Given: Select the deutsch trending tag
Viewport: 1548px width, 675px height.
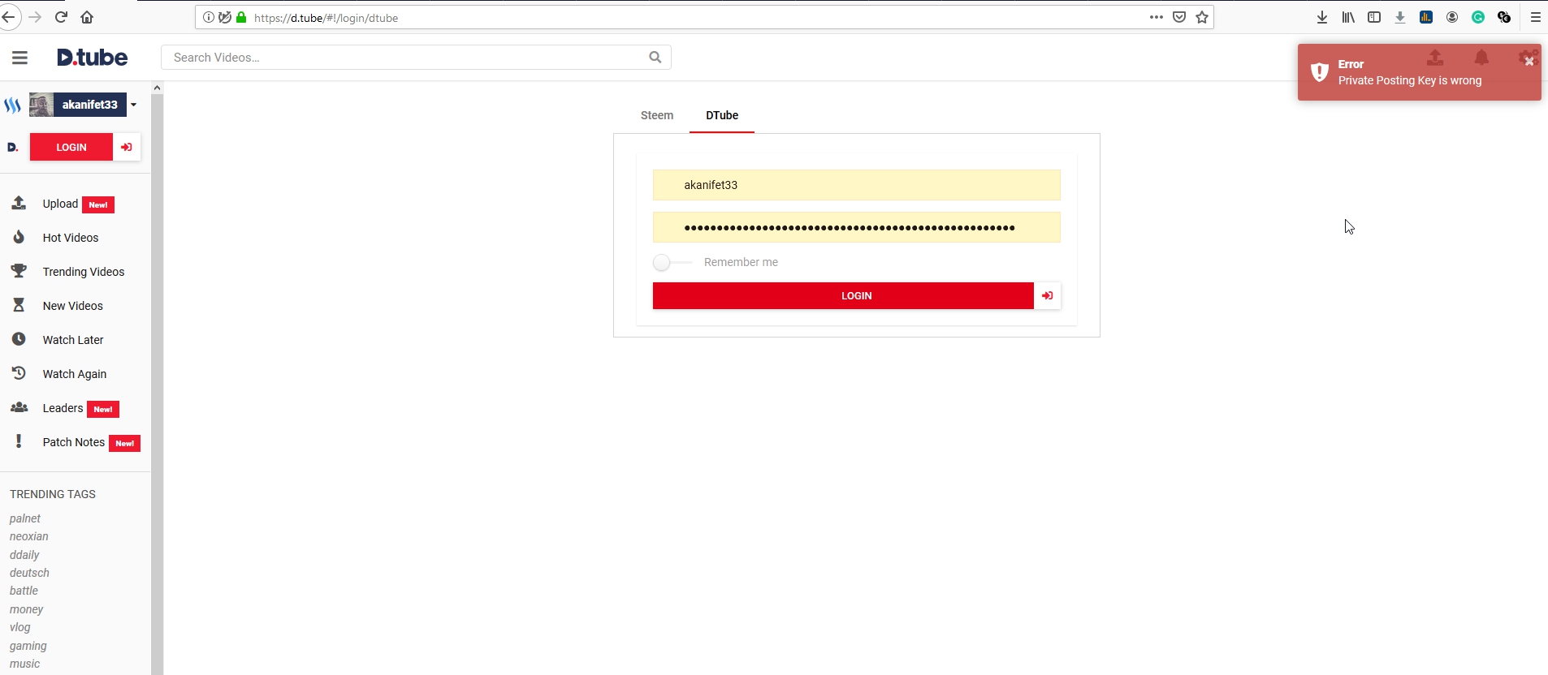Looking at the screenshot, I should [29, 573].
